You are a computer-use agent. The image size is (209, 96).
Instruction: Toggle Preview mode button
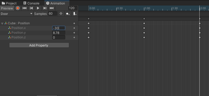(7, 8)
